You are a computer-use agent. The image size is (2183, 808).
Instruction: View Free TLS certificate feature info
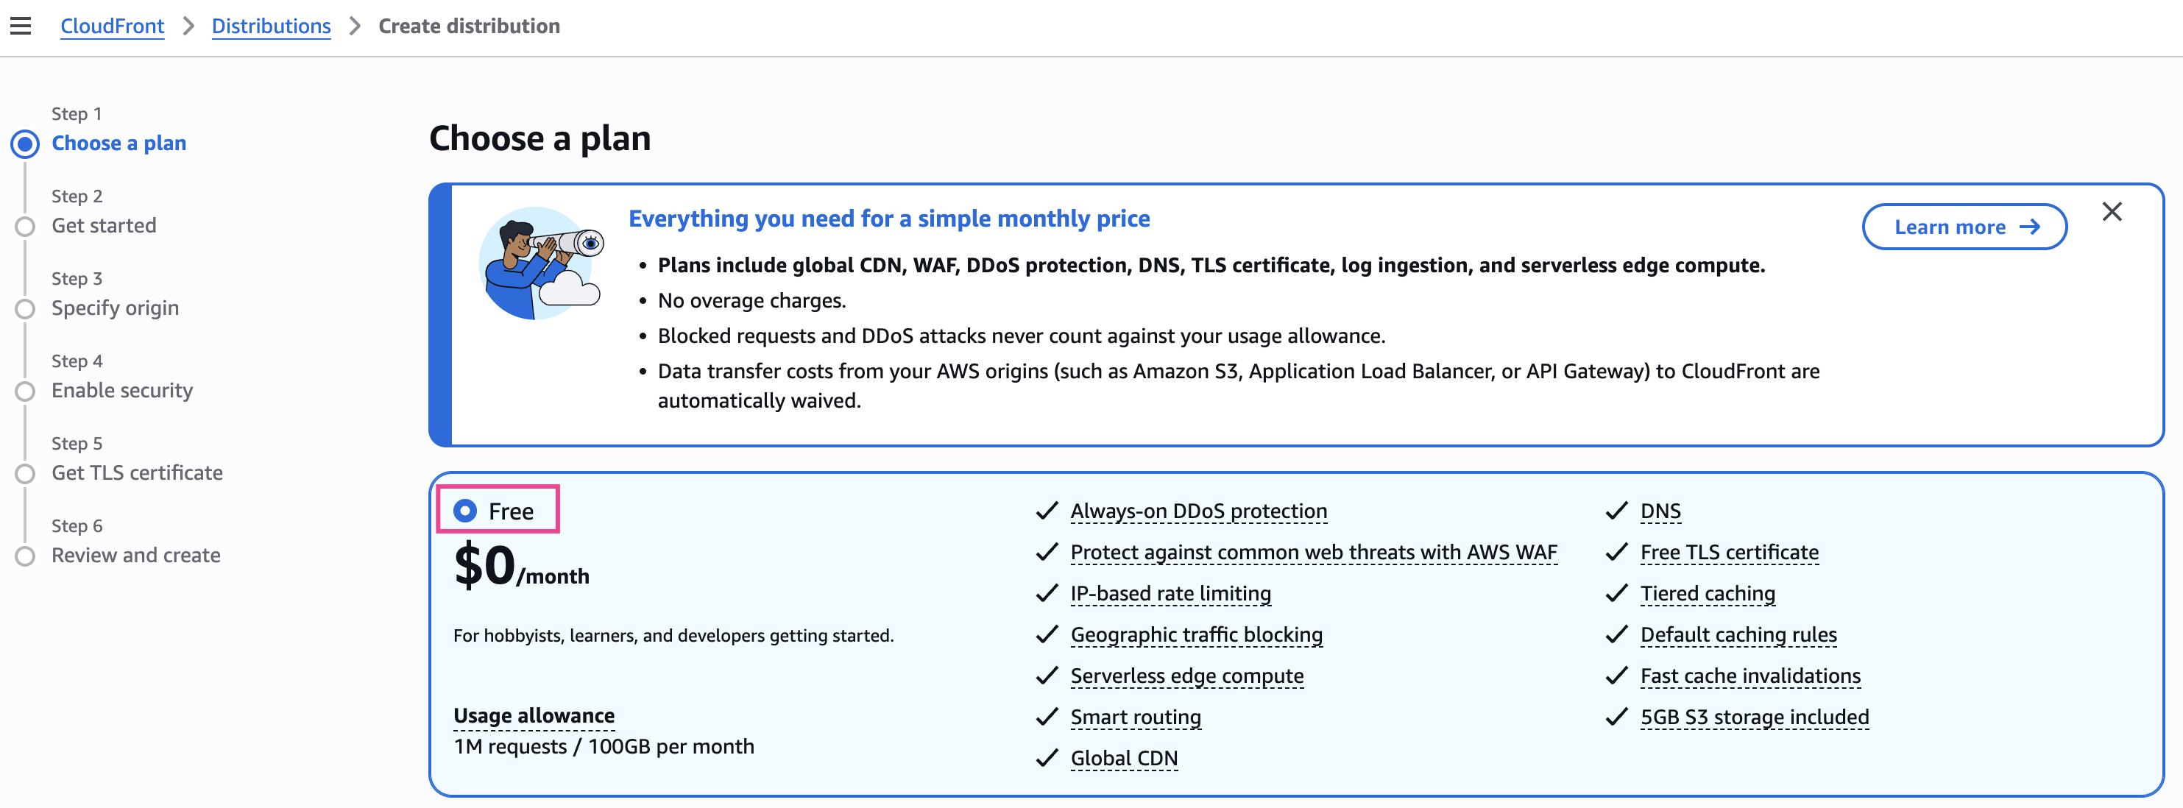pyautogui.click(x=1729, y=552)
